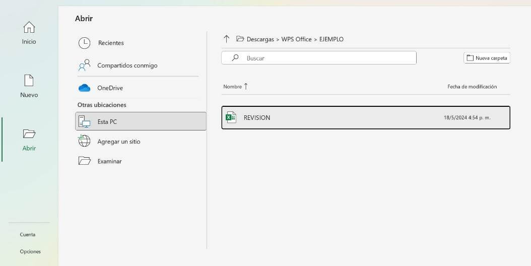
Task: Sort by Fecha de modificación column
Action: [x=472, y=87]
